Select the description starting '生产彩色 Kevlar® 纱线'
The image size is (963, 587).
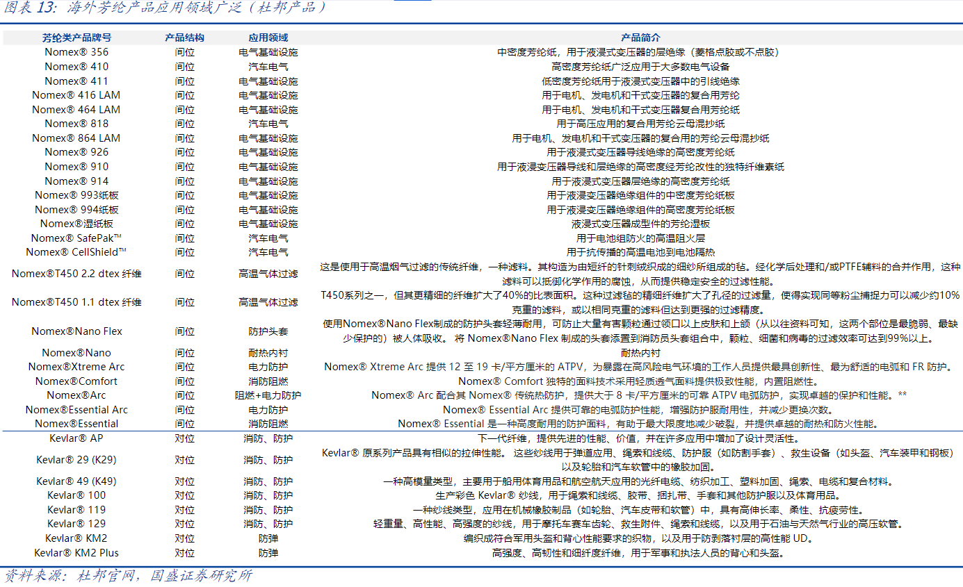point(640,495)
